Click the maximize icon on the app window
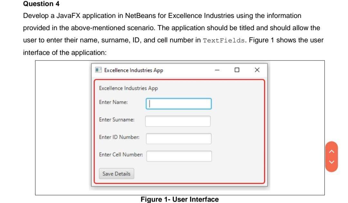348x203 pixels. coord(237,70)
